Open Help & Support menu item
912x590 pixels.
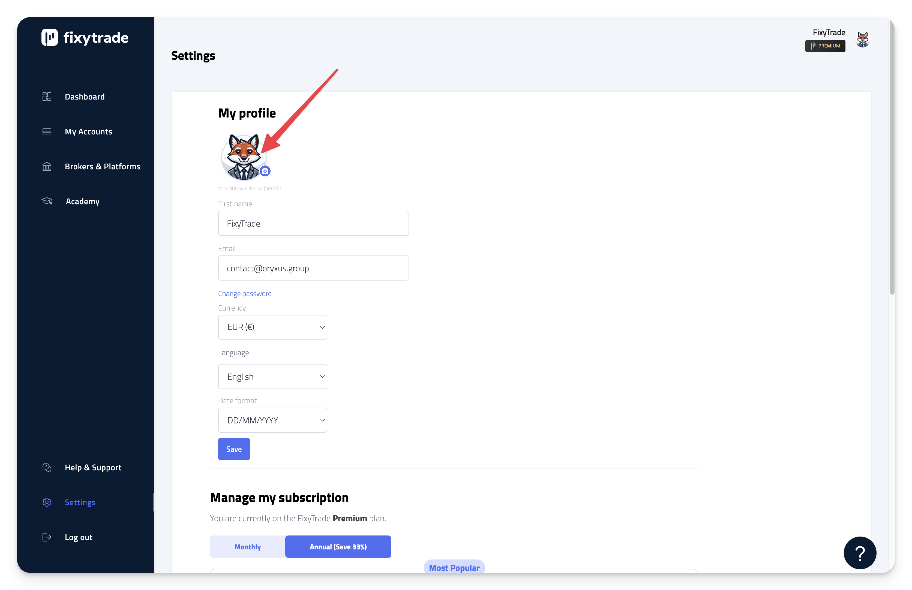point(93,467)
